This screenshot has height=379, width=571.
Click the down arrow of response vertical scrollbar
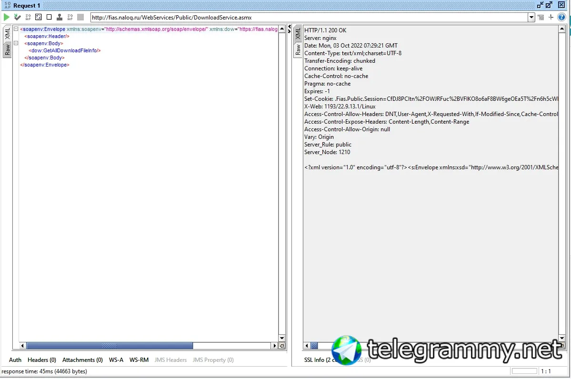pyautogui.click(x=562, y=338)
